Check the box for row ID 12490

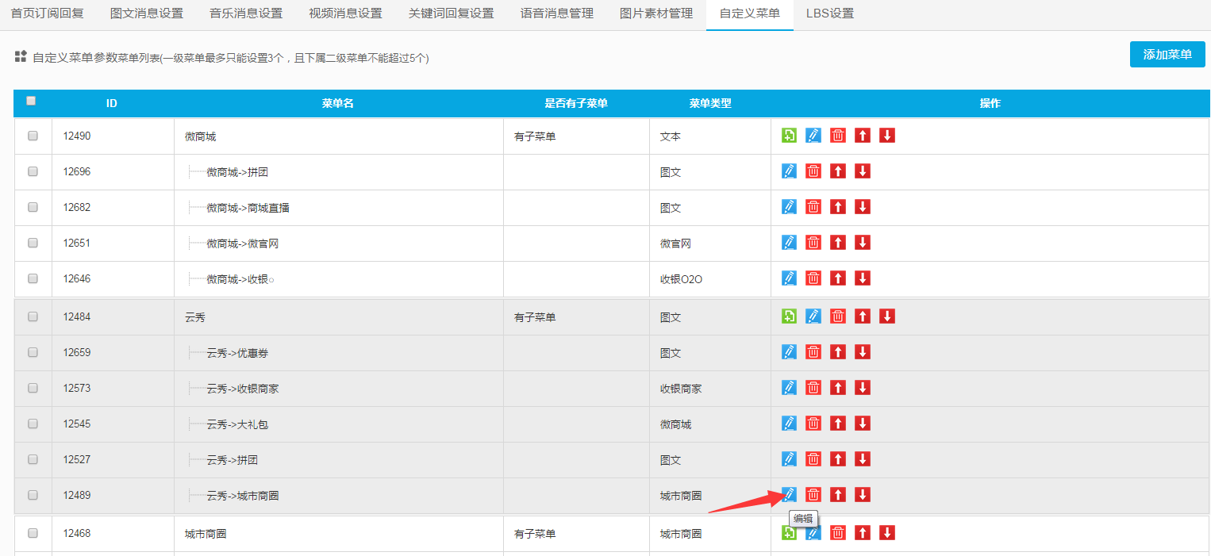click(x=33, y=136)
